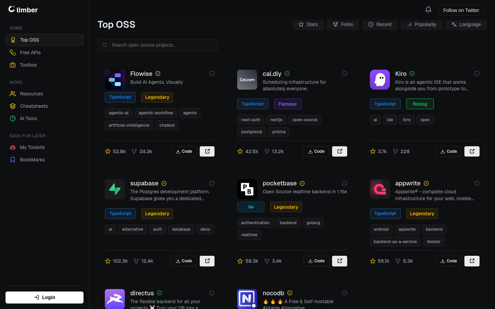Screen dimensions: 495x309
Task: Click the limber logo
Action: pos(23,10)
